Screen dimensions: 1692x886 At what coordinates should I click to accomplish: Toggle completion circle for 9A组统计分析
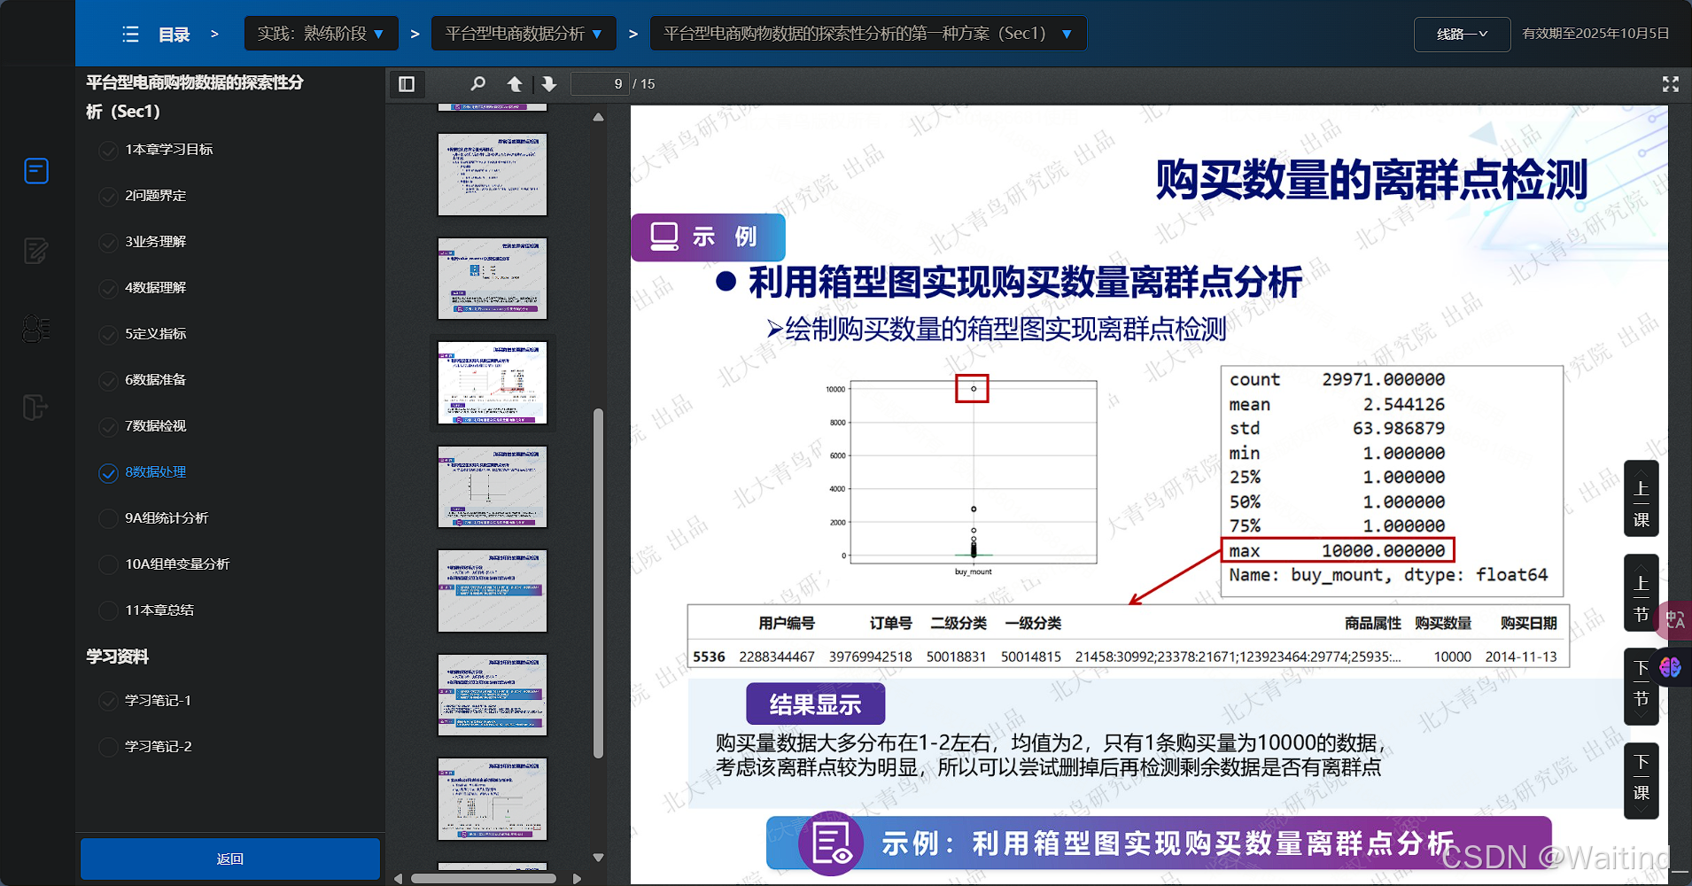108,519
